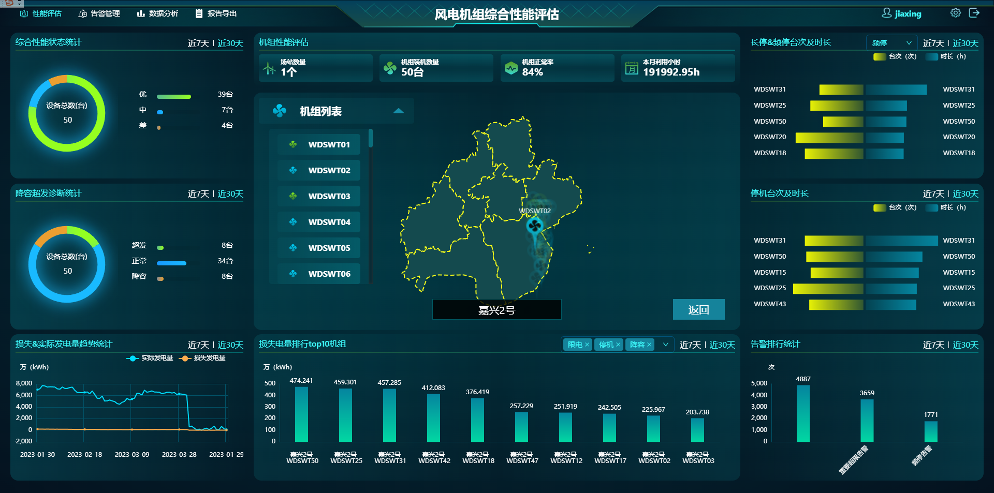Viewport: 994px width, 493px height.
Task: Click the fan icon beside 机组列表
Action: pos(280,111)
